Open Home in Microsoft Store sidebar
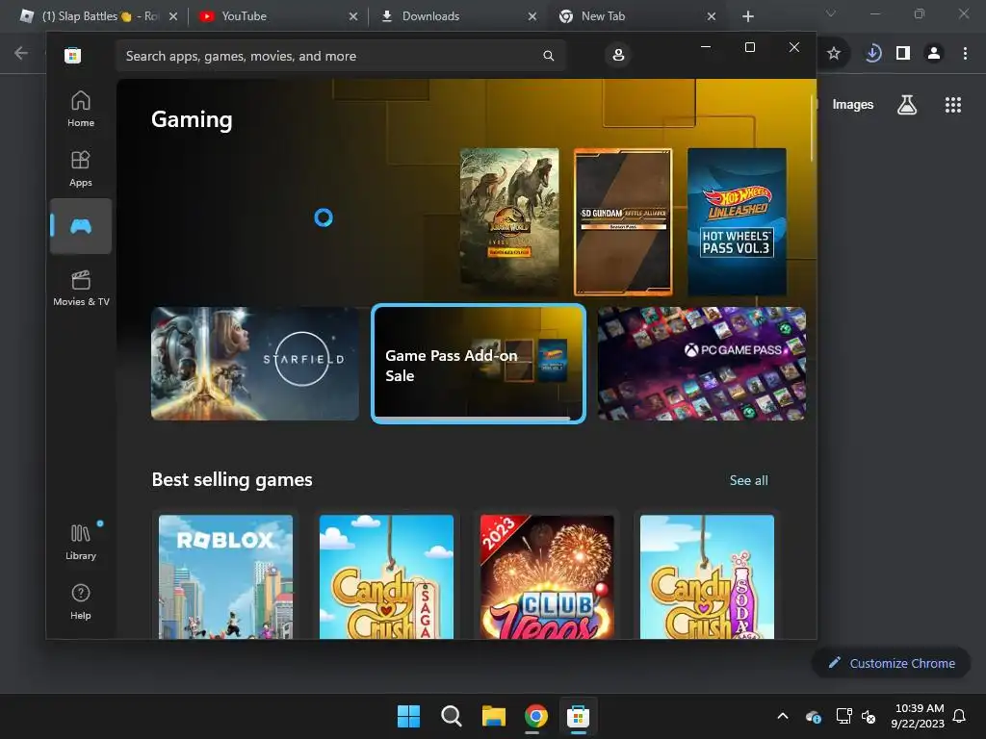The width and height of the screenshot is (986, 739). coord(81,109)
